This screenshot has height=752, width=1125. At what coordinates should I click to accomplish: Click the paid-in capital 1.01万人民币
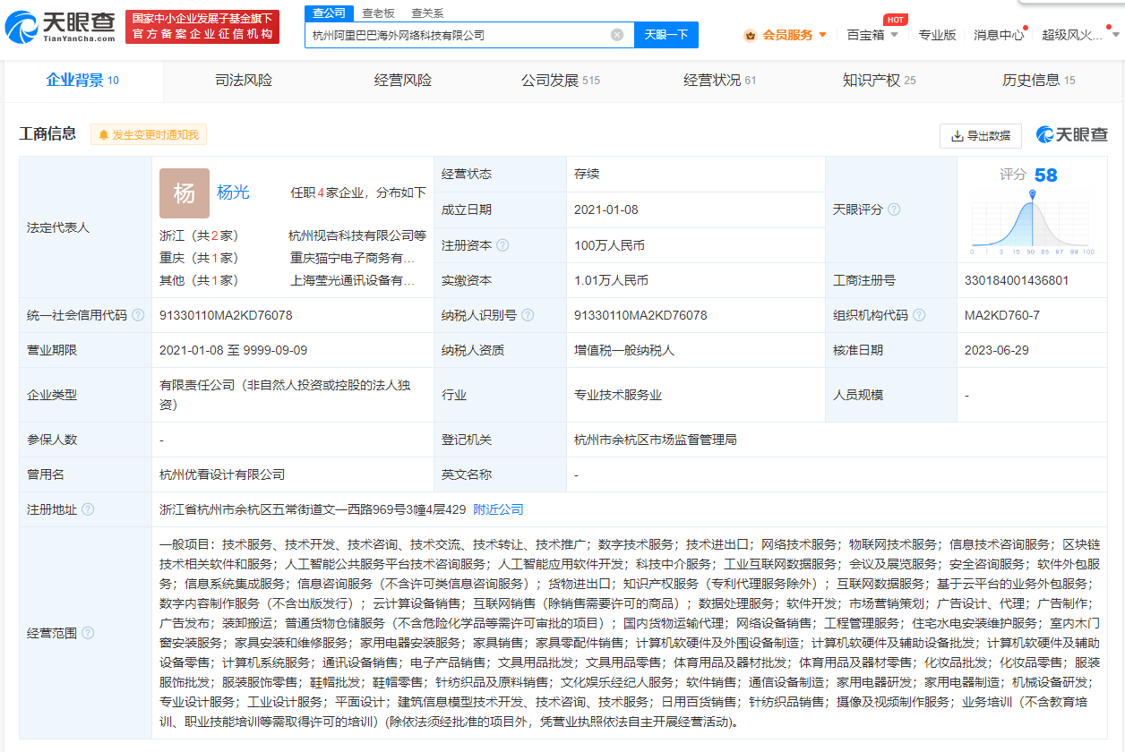tap(611, 280)
